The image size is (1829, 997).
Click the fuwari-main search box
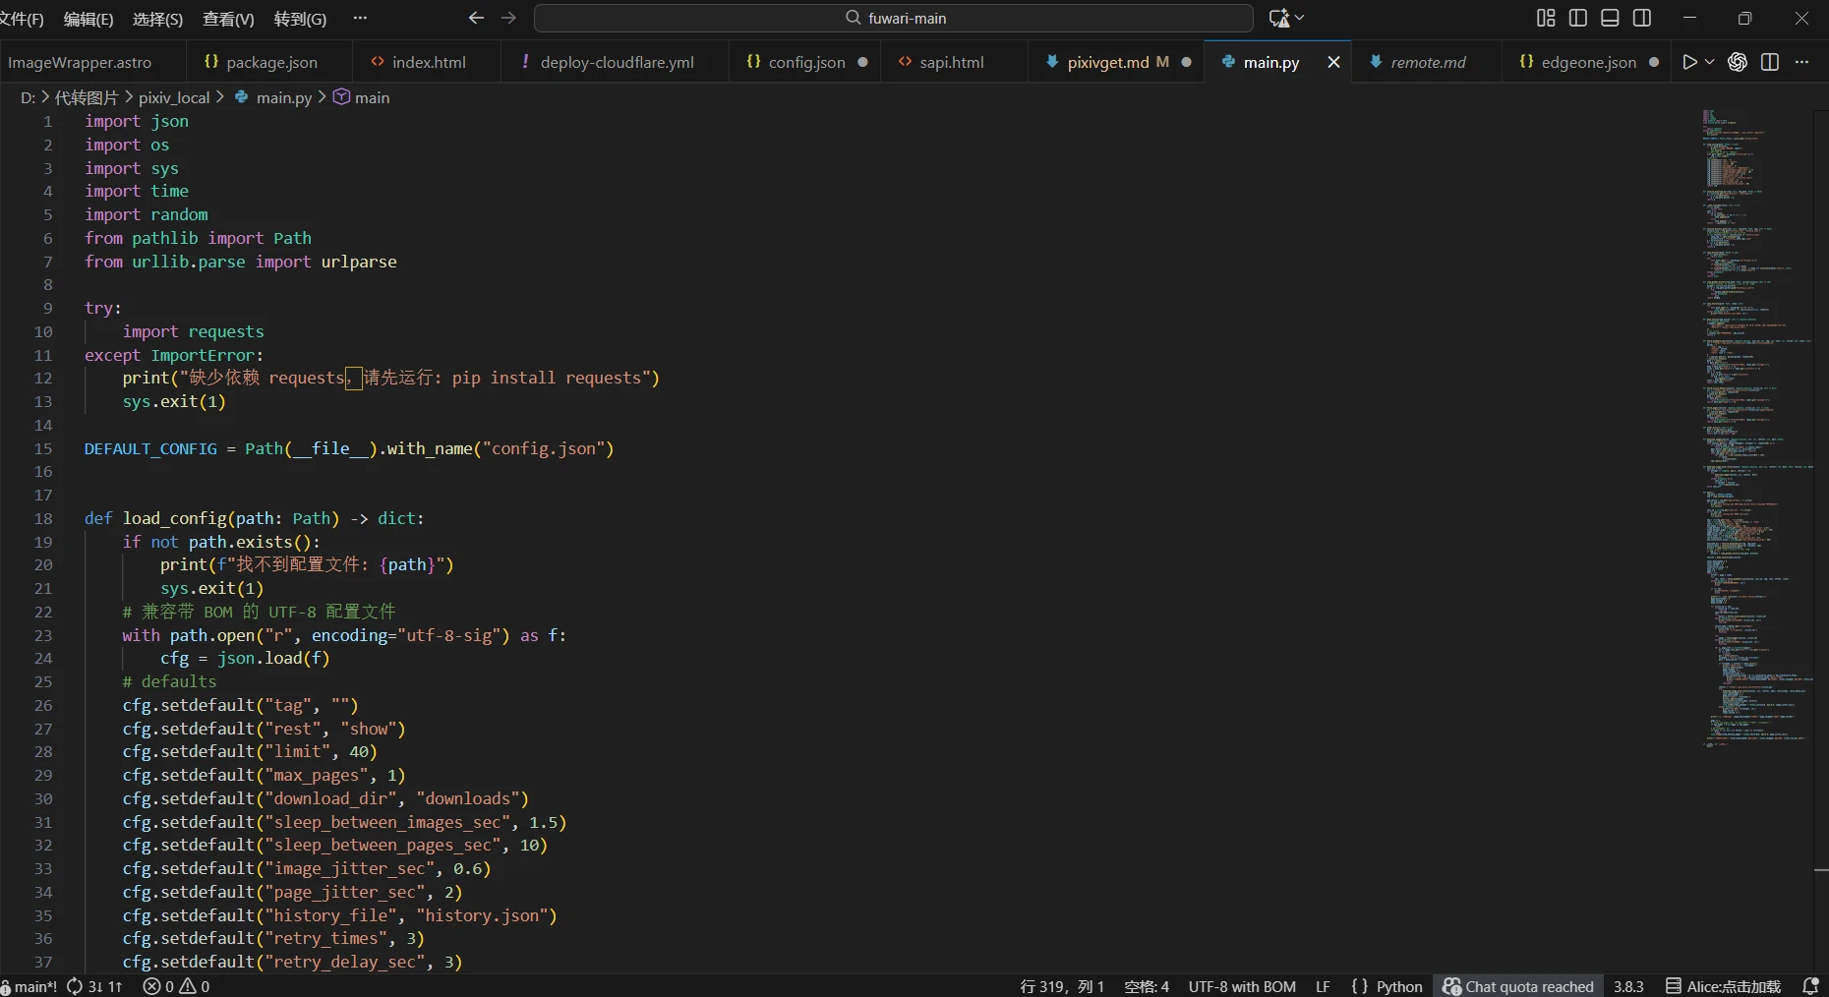point(894,18)
